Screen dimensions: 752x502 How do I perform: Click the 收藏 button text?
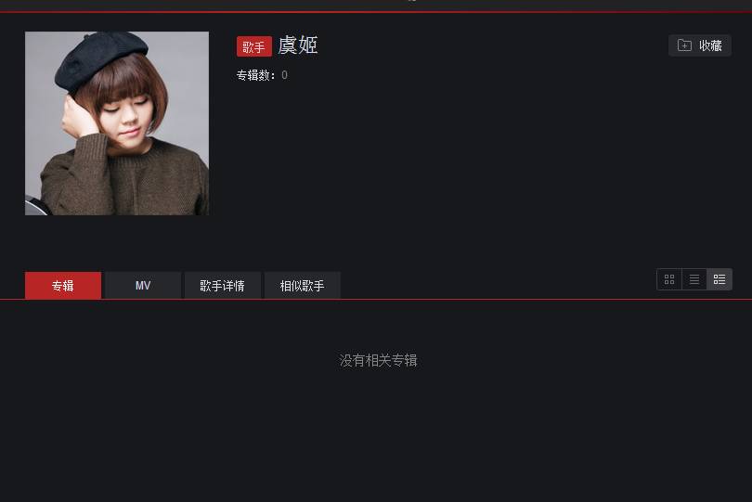pyautogui.click(x=710, y=45)
